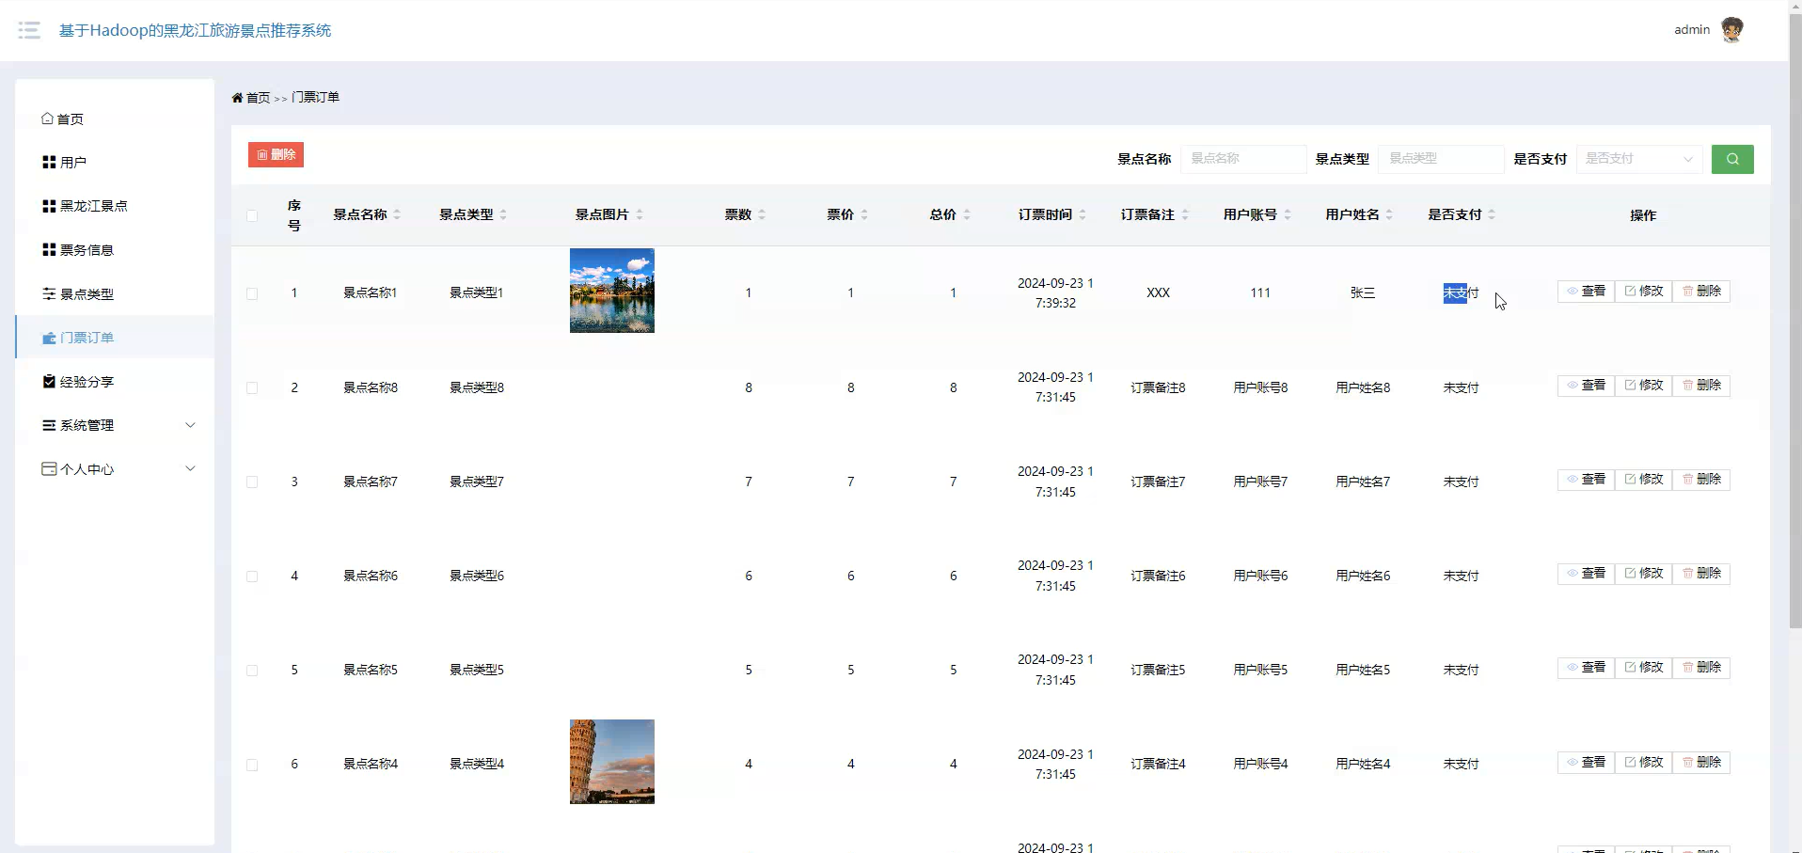Image resolution: width=1802 pixels, height=853 pixels.
Task: Expand the 个人中心 sidebar submenu
Action: coord(115,469)
